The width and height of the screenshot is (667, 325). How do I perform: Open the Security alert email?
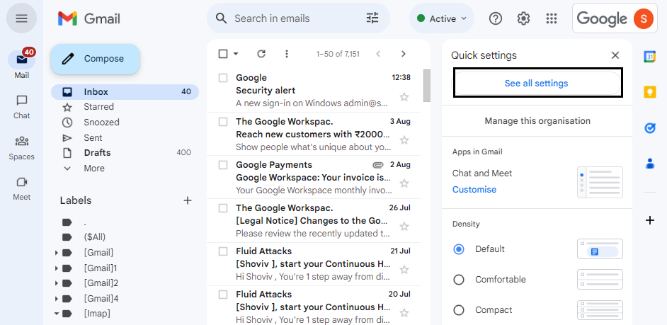[314, 91]
